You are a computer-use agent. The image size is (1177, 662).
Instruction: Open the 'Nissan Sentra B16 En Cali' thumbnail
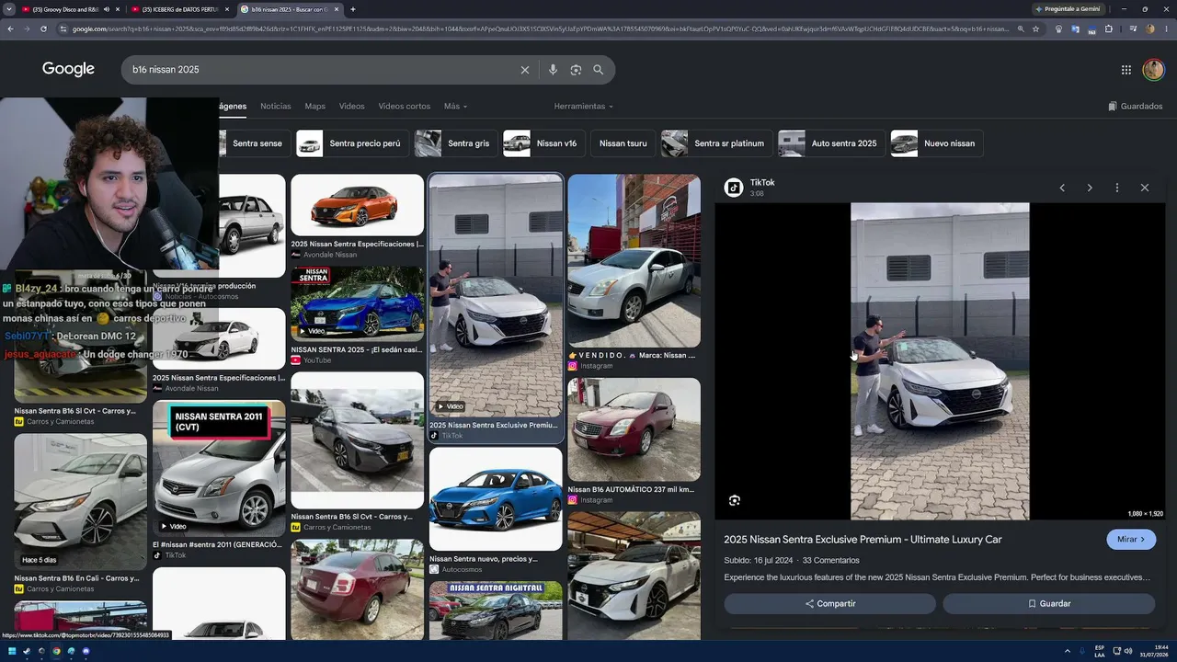pos(80,502)
